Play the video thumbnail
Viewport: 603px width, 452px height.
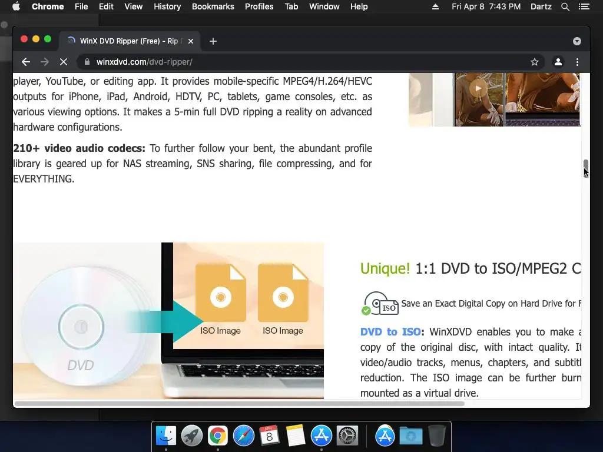coord(478,88)
